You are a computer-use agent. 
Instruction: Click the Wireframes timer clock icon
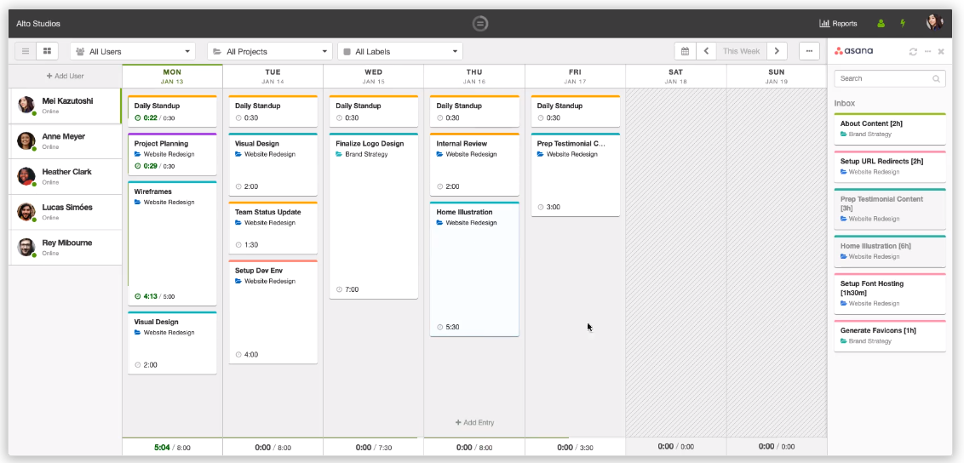[138, 296]
